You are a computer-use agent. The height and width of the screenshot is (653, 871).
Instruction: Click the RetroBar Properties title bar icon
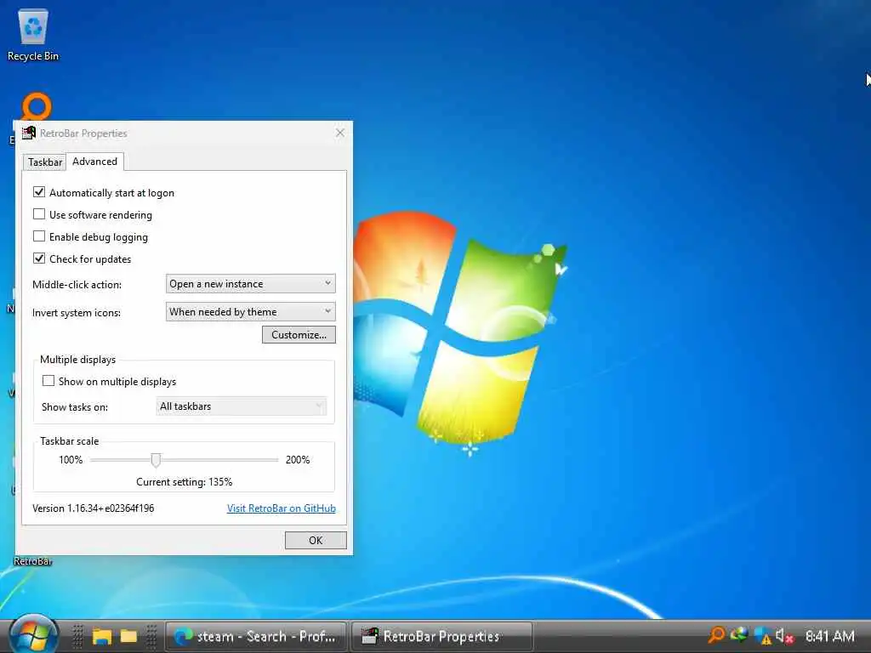pos(28,133)
